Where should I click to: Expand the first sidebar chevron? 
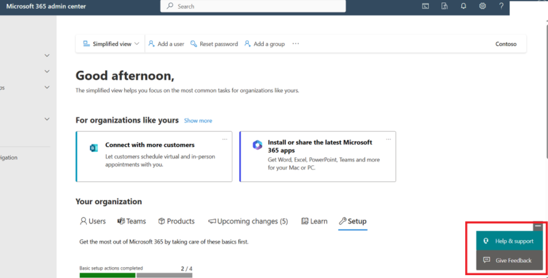point(47,55)
